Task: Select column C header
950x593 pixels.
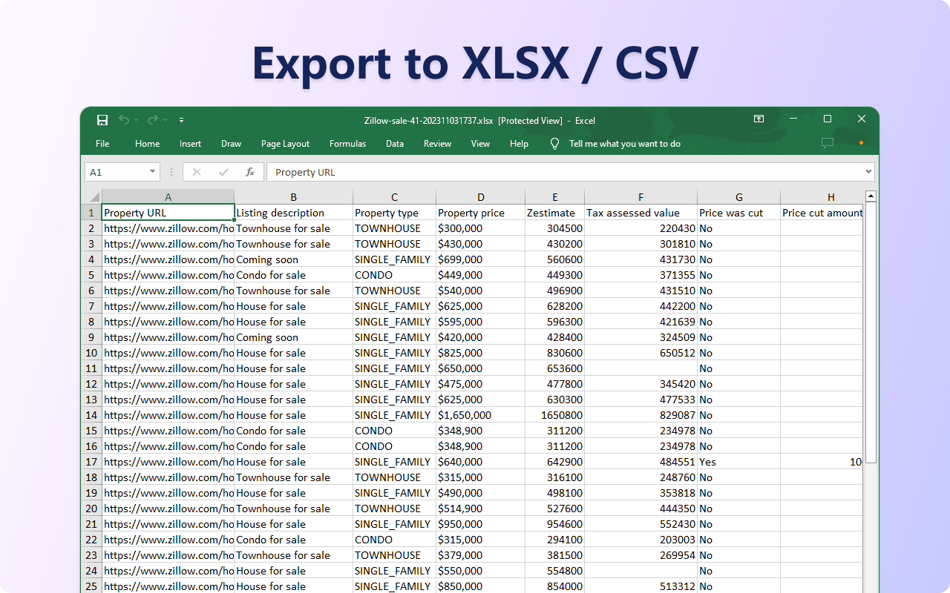Action: [395, 197]
